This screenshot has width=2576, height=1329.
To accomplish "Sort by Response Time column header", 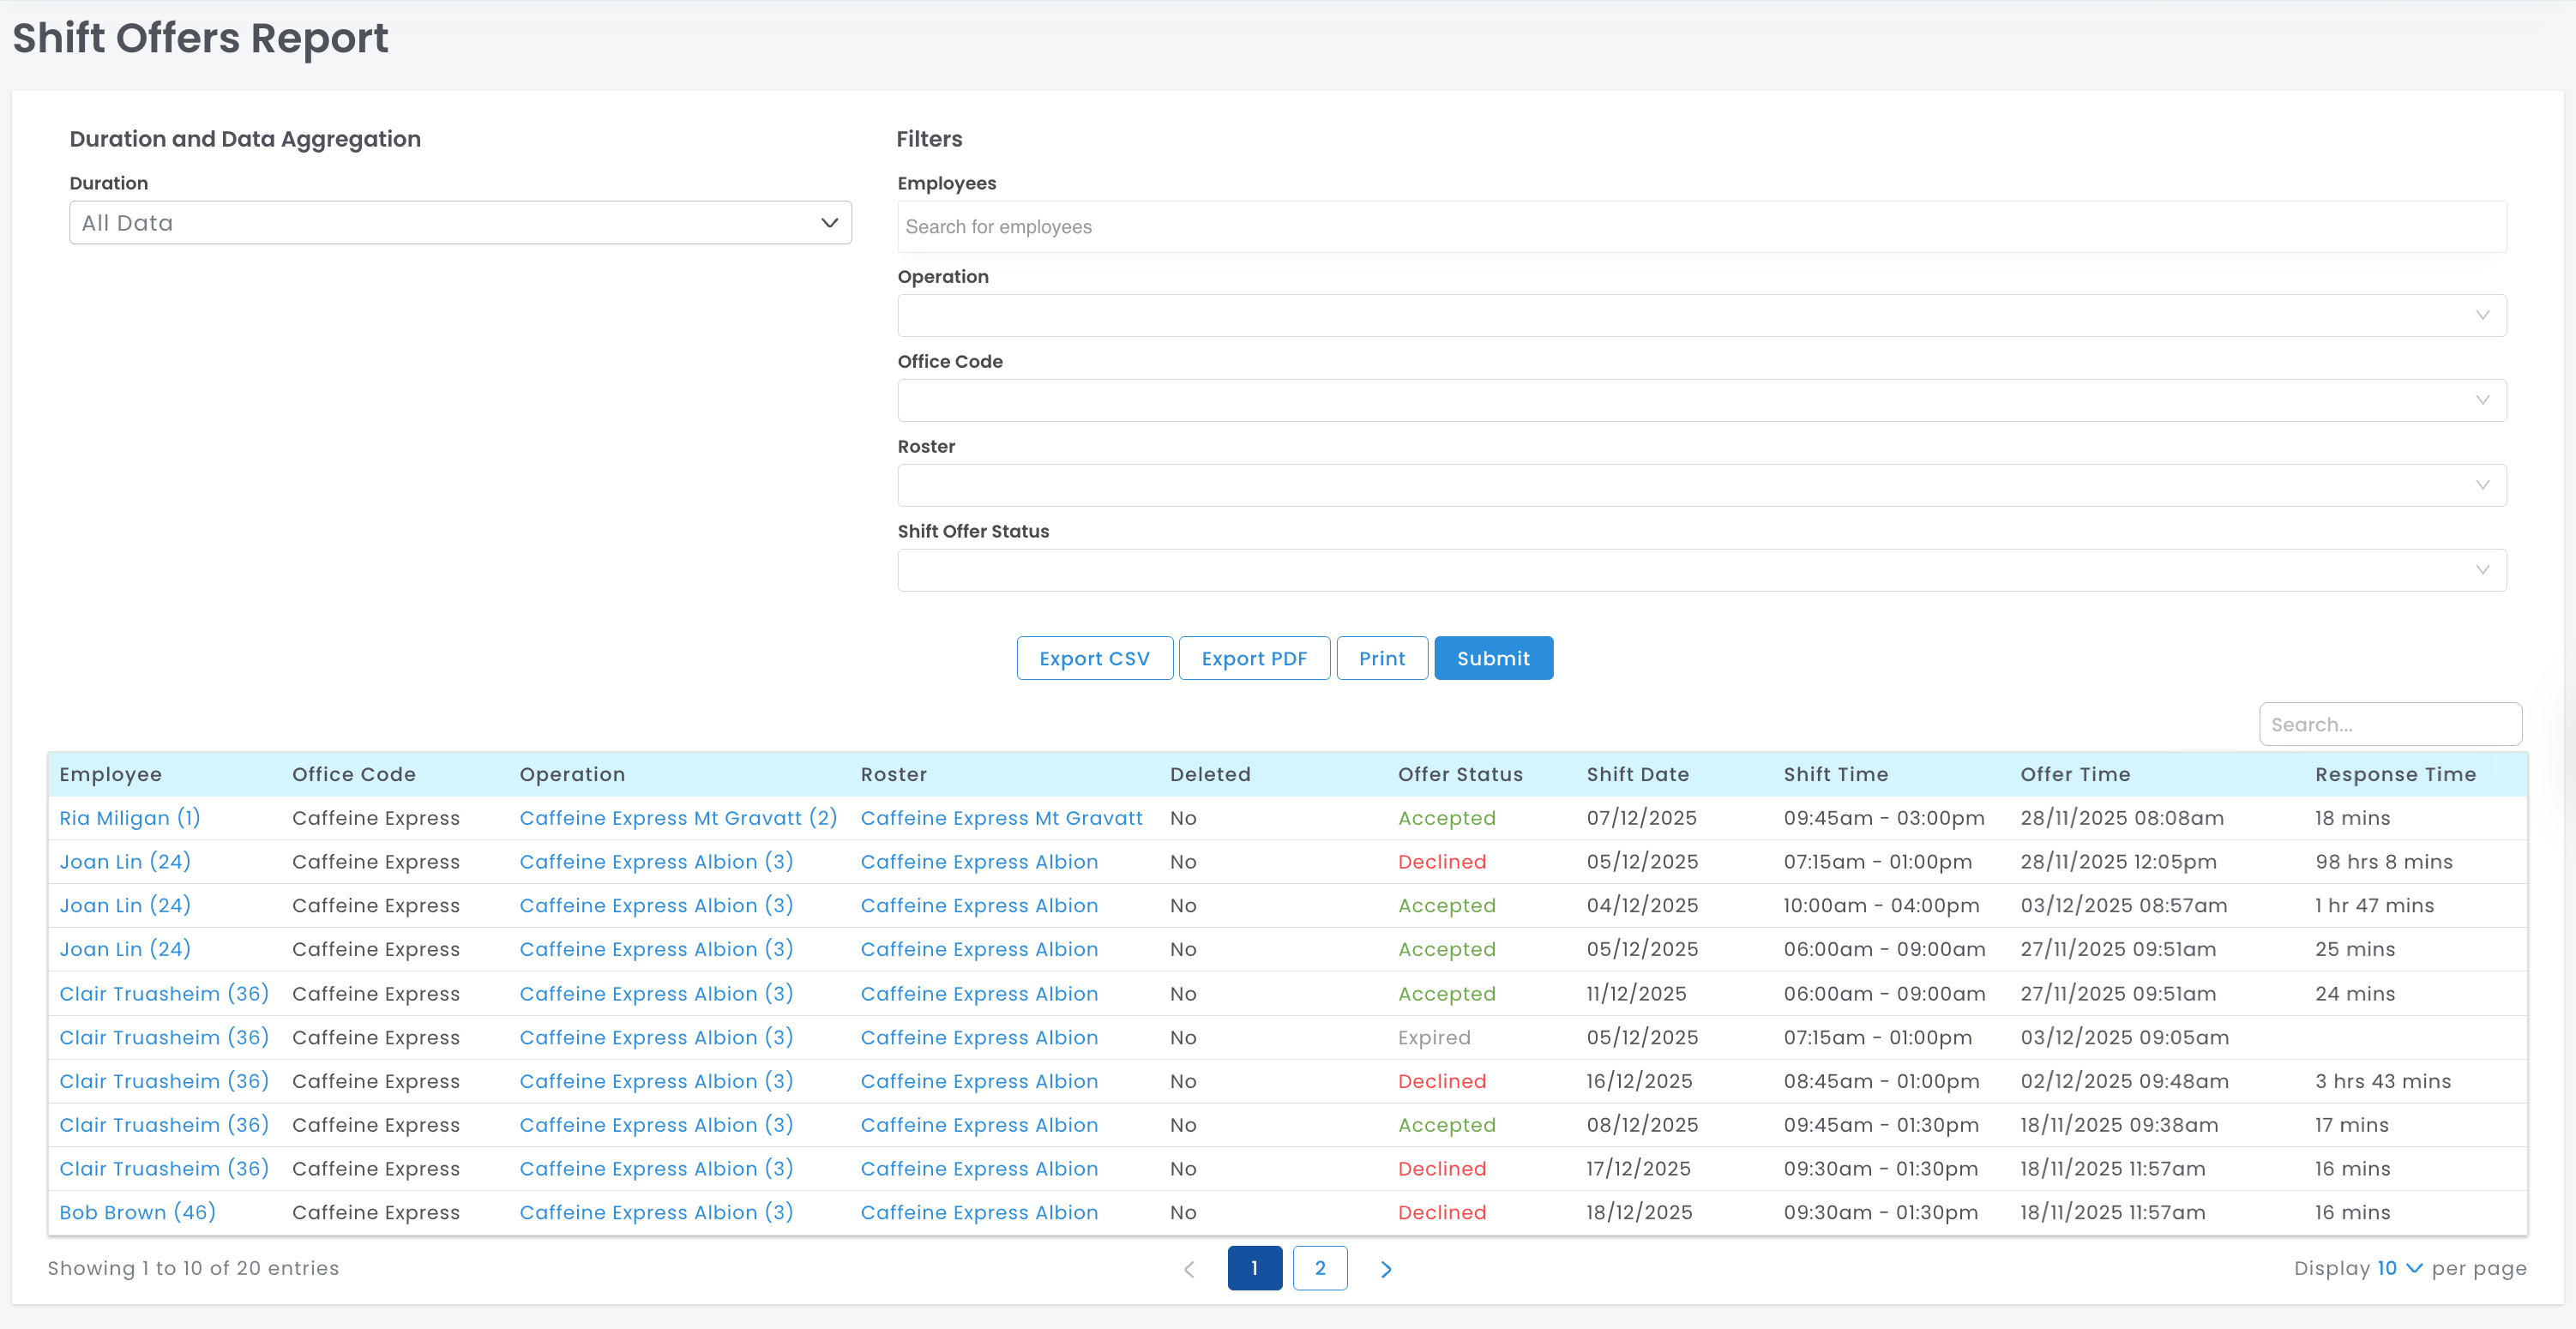I will click(2394, 774).
